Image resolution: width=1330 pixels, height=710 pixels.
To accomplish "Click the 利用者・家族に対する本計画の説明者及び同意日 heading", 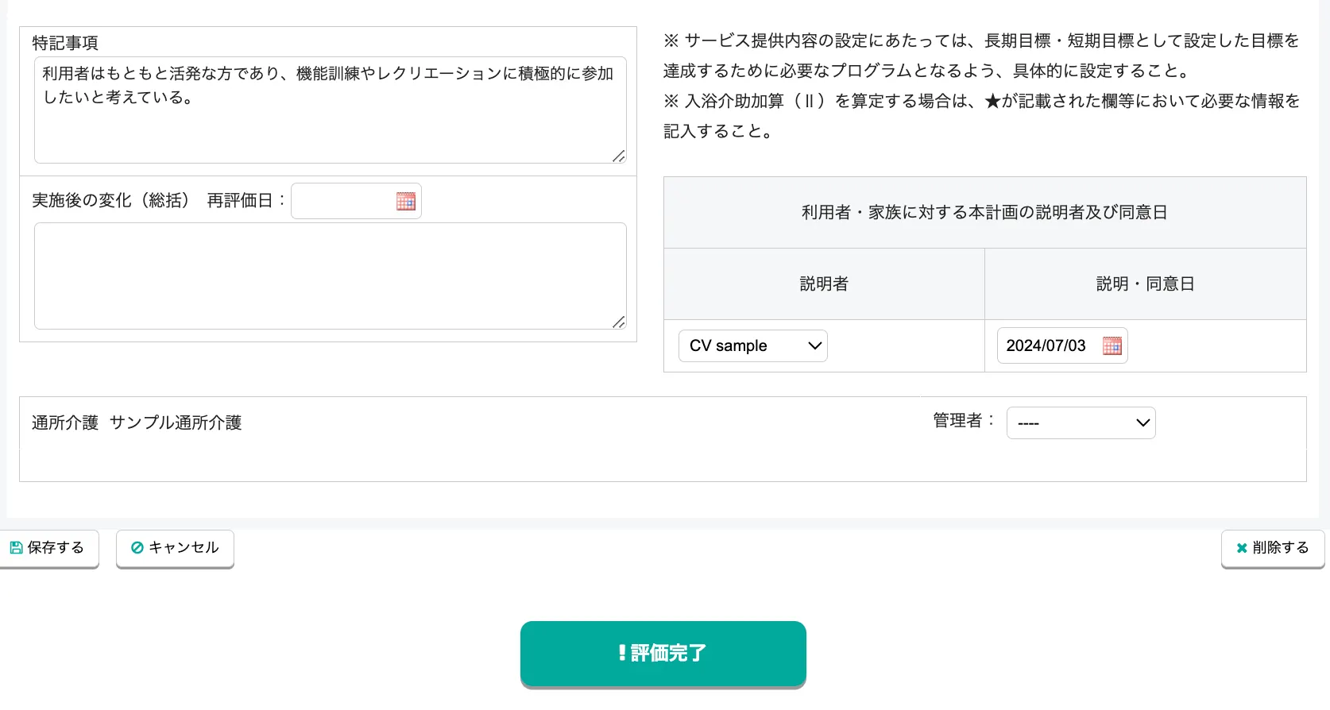I will tap(984, 212).
